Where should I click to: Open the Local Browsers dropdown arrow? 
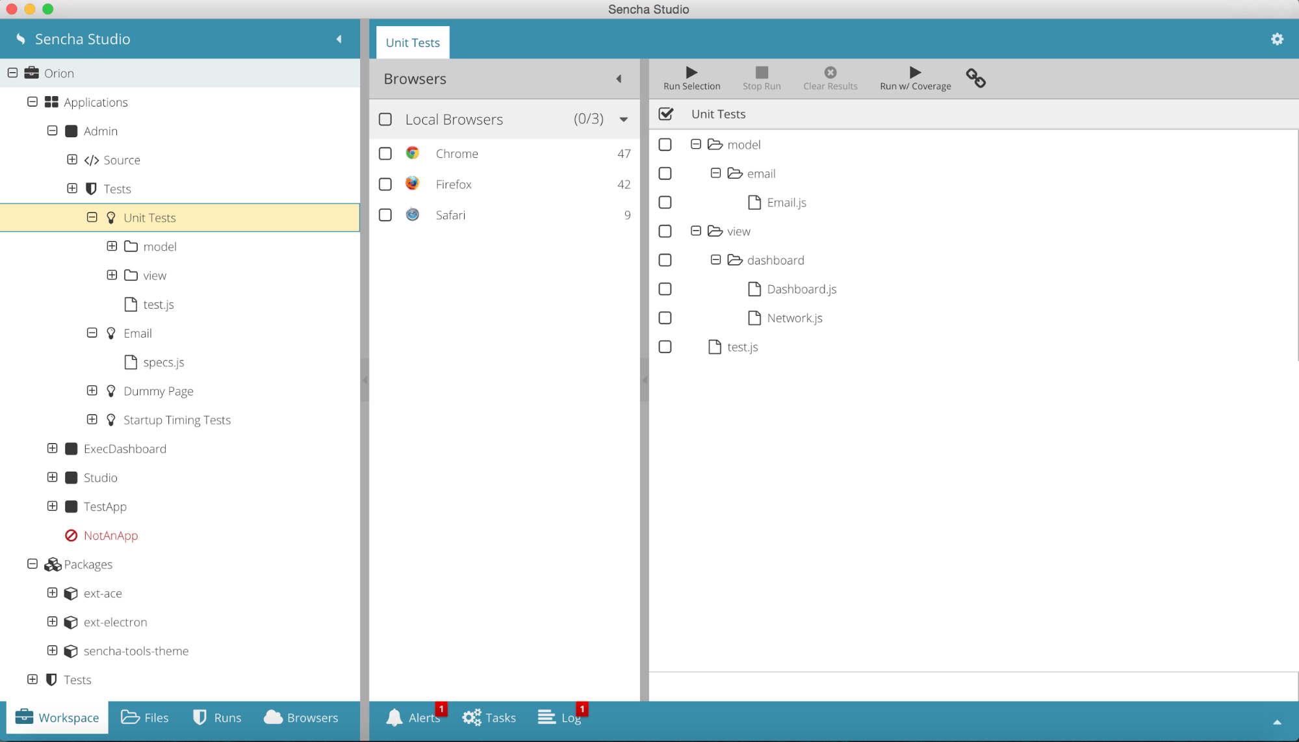point(623,120)
